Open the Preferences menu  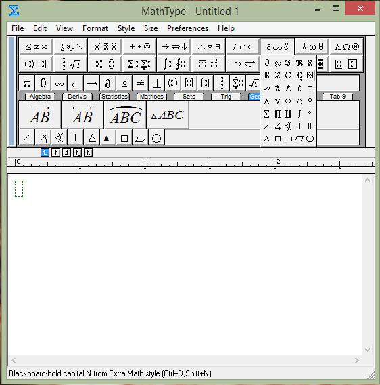(187, 28)
